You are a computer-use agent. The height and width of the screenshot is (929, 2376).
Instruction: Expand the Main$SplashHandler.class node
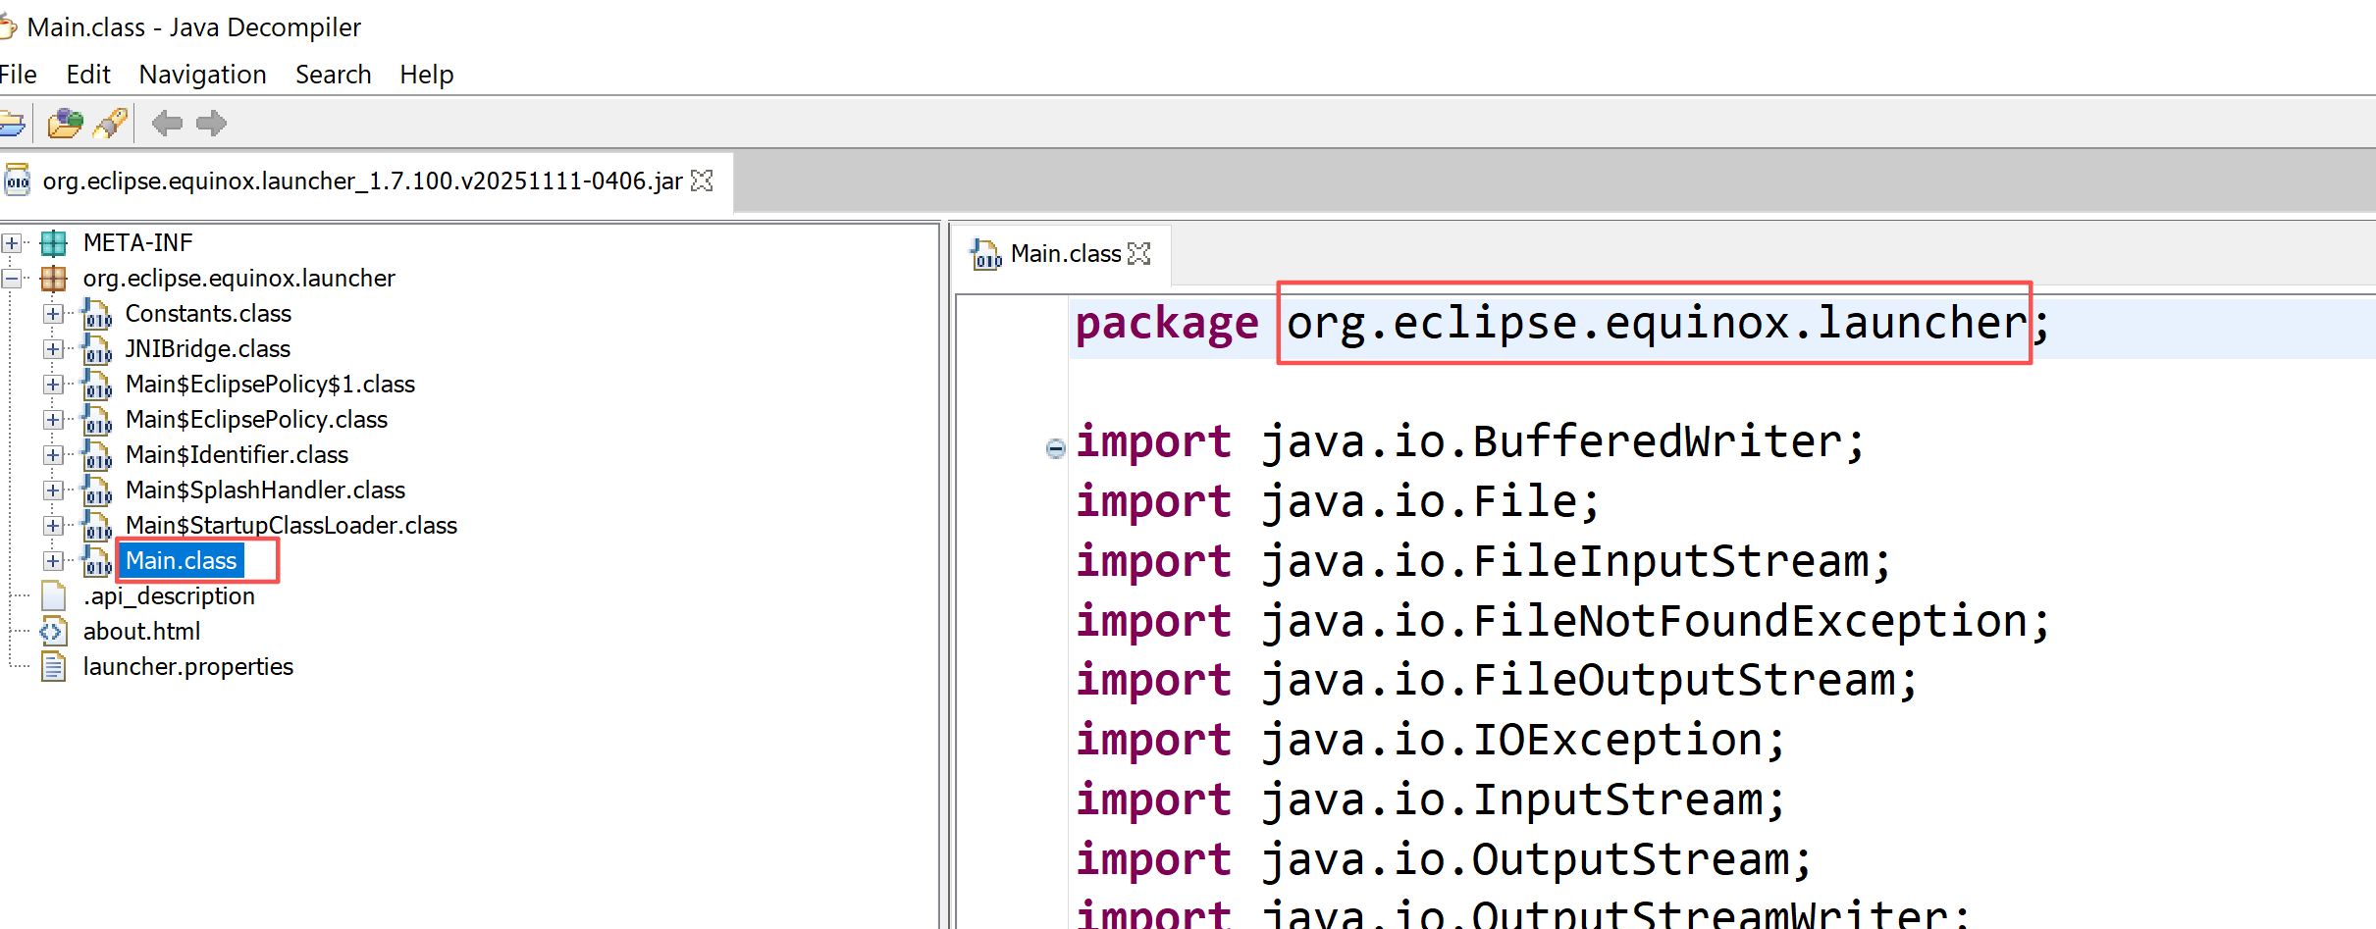53,490
